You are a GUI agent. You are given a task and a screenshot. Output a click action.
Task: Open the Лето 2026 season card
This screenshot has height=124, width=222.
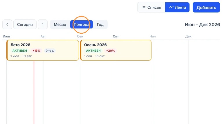43,50
